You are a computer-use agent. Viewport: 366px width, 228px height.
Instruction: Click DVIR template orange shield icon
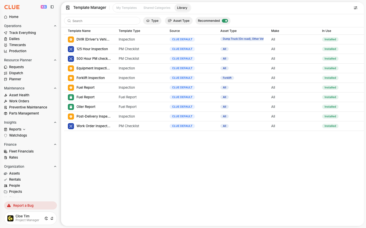point(71,40)
